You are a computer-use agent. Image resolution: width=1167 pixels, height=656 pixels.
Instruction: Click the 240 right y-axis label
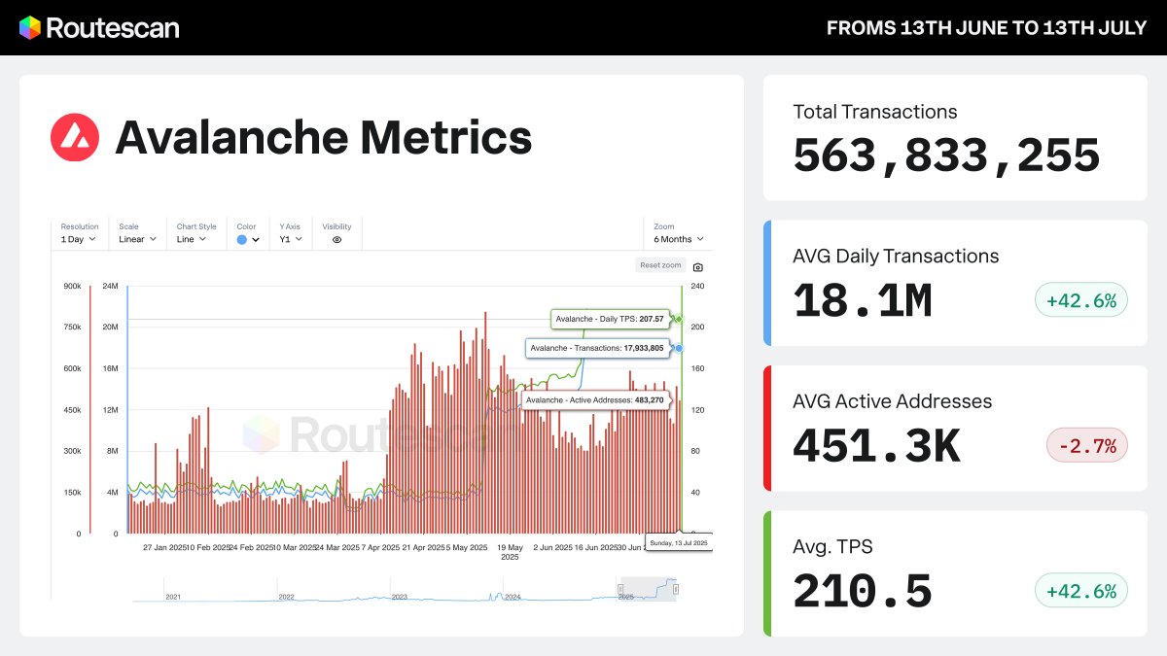pos(696,286)
